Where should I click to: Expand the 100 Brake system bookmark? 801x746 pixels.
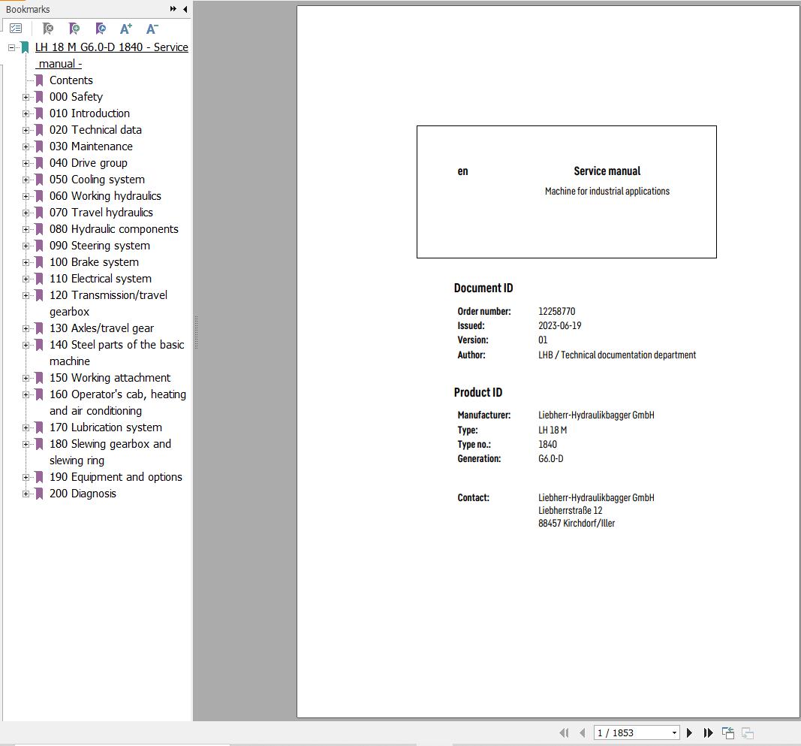coord(26,262)
